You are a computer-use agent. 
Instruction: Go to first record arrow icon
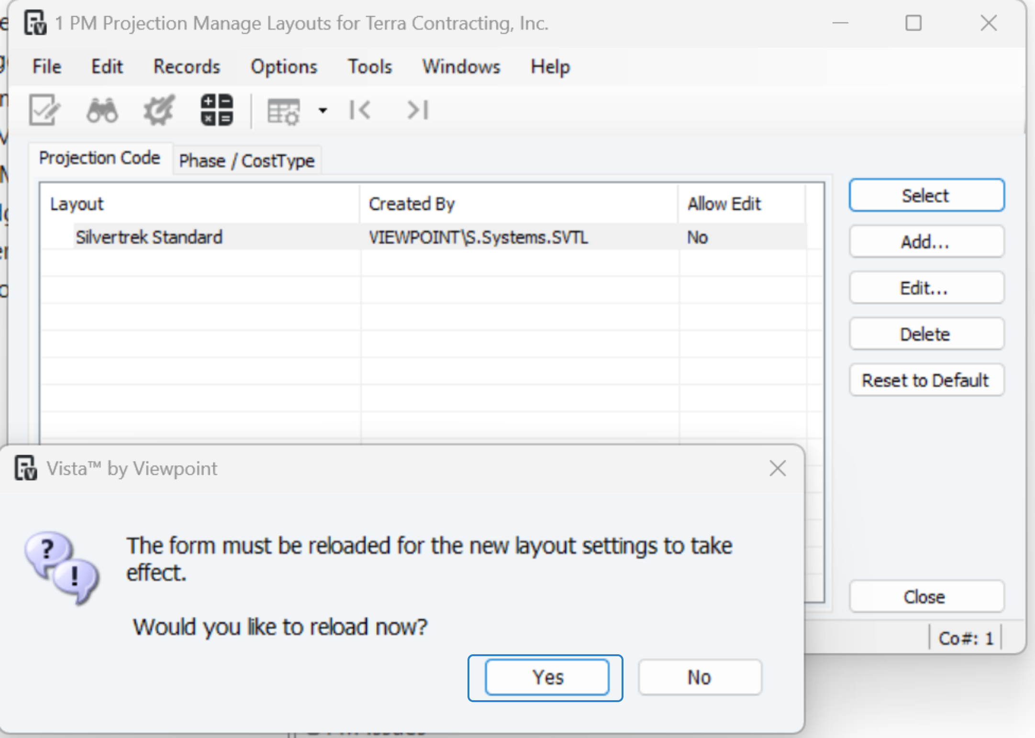click(x=360, y=110)
